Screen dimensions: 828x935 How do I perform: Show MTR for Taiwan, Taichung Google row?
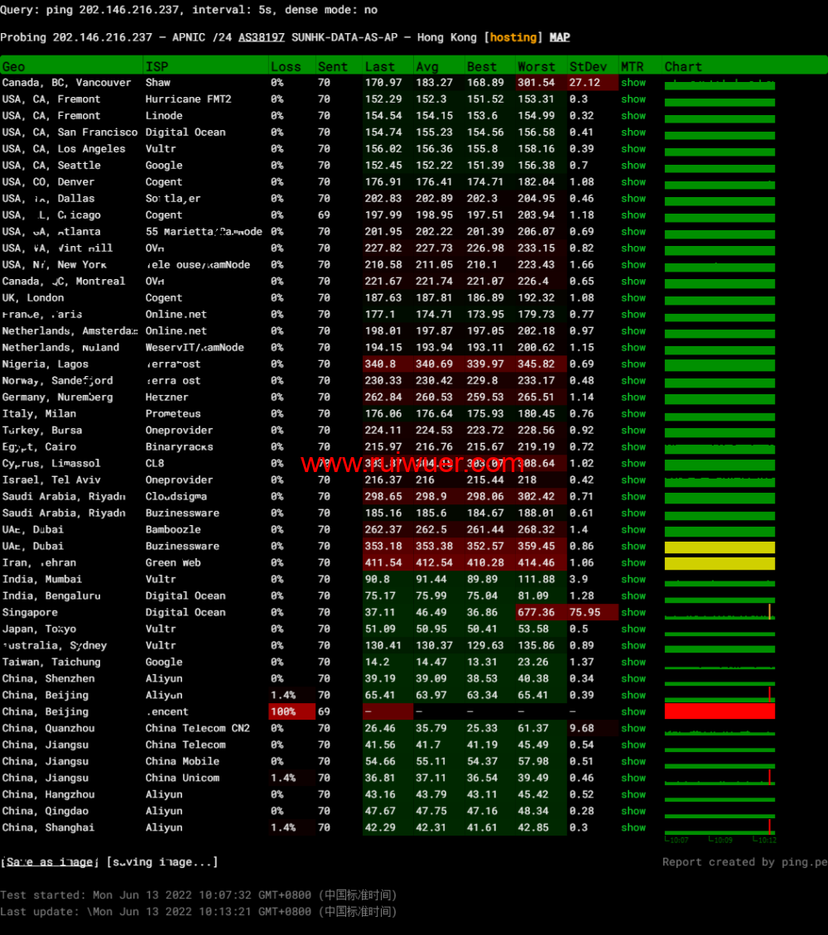[x=633, y=663]
